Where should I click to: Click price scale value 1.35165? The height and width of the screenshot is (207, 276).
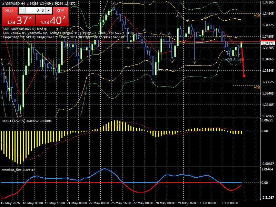268,2
